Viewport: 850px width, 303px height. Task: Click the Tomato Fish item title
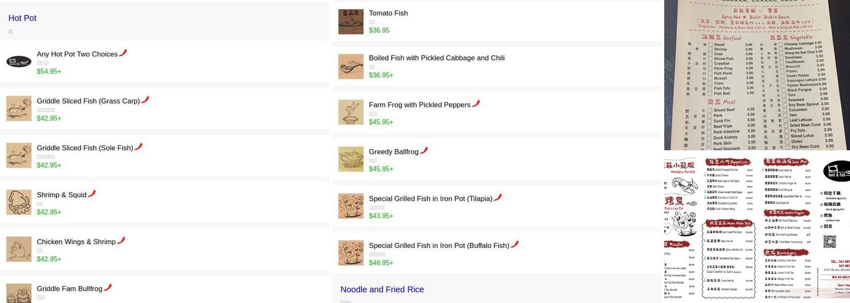coord(389,13)
